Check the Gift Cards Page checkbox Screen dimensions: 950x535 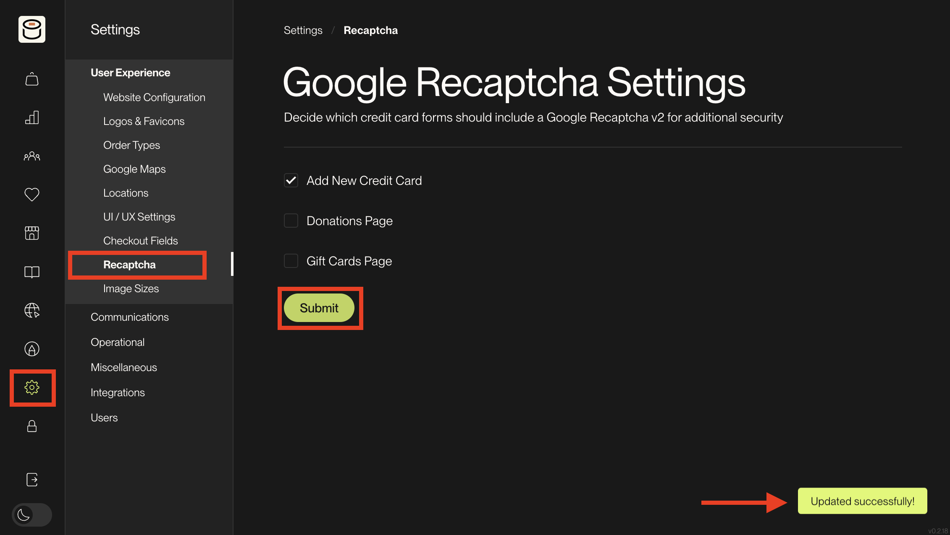tap(291, 261)
